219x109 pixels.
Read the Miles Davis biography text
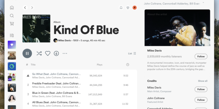click(177, 66)
